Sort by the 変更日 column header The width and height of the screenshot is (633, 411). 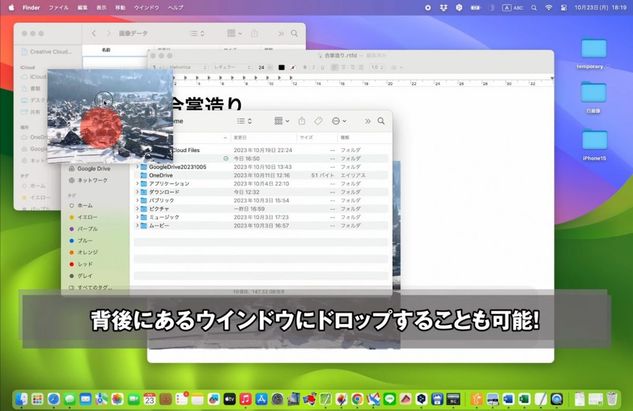pos(264,137)
